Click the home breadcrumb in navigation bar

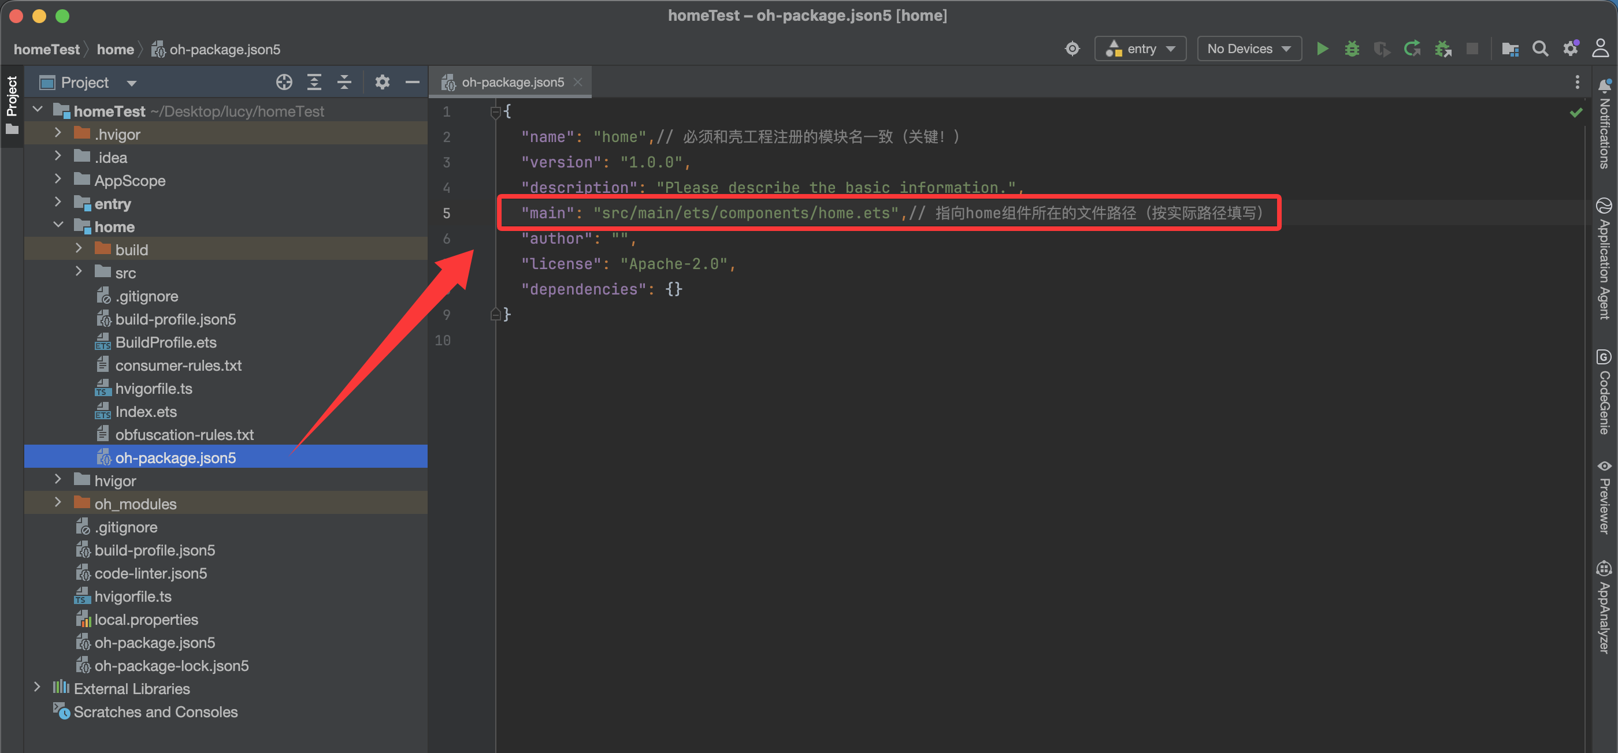115,49
